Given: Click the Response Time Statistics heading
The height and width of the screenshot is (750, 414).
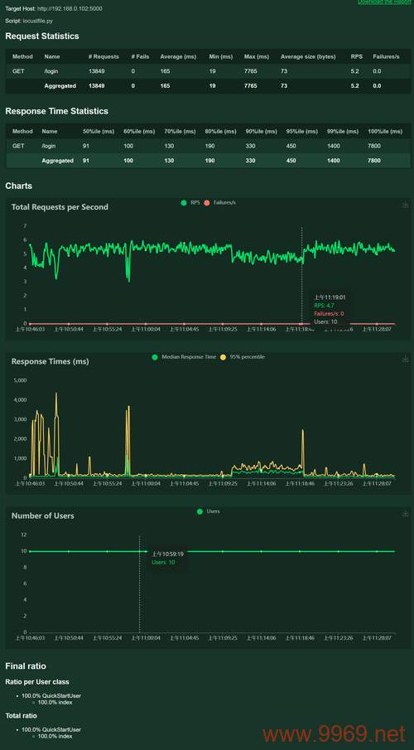Looking at the screenshot, I should point(56,111).
